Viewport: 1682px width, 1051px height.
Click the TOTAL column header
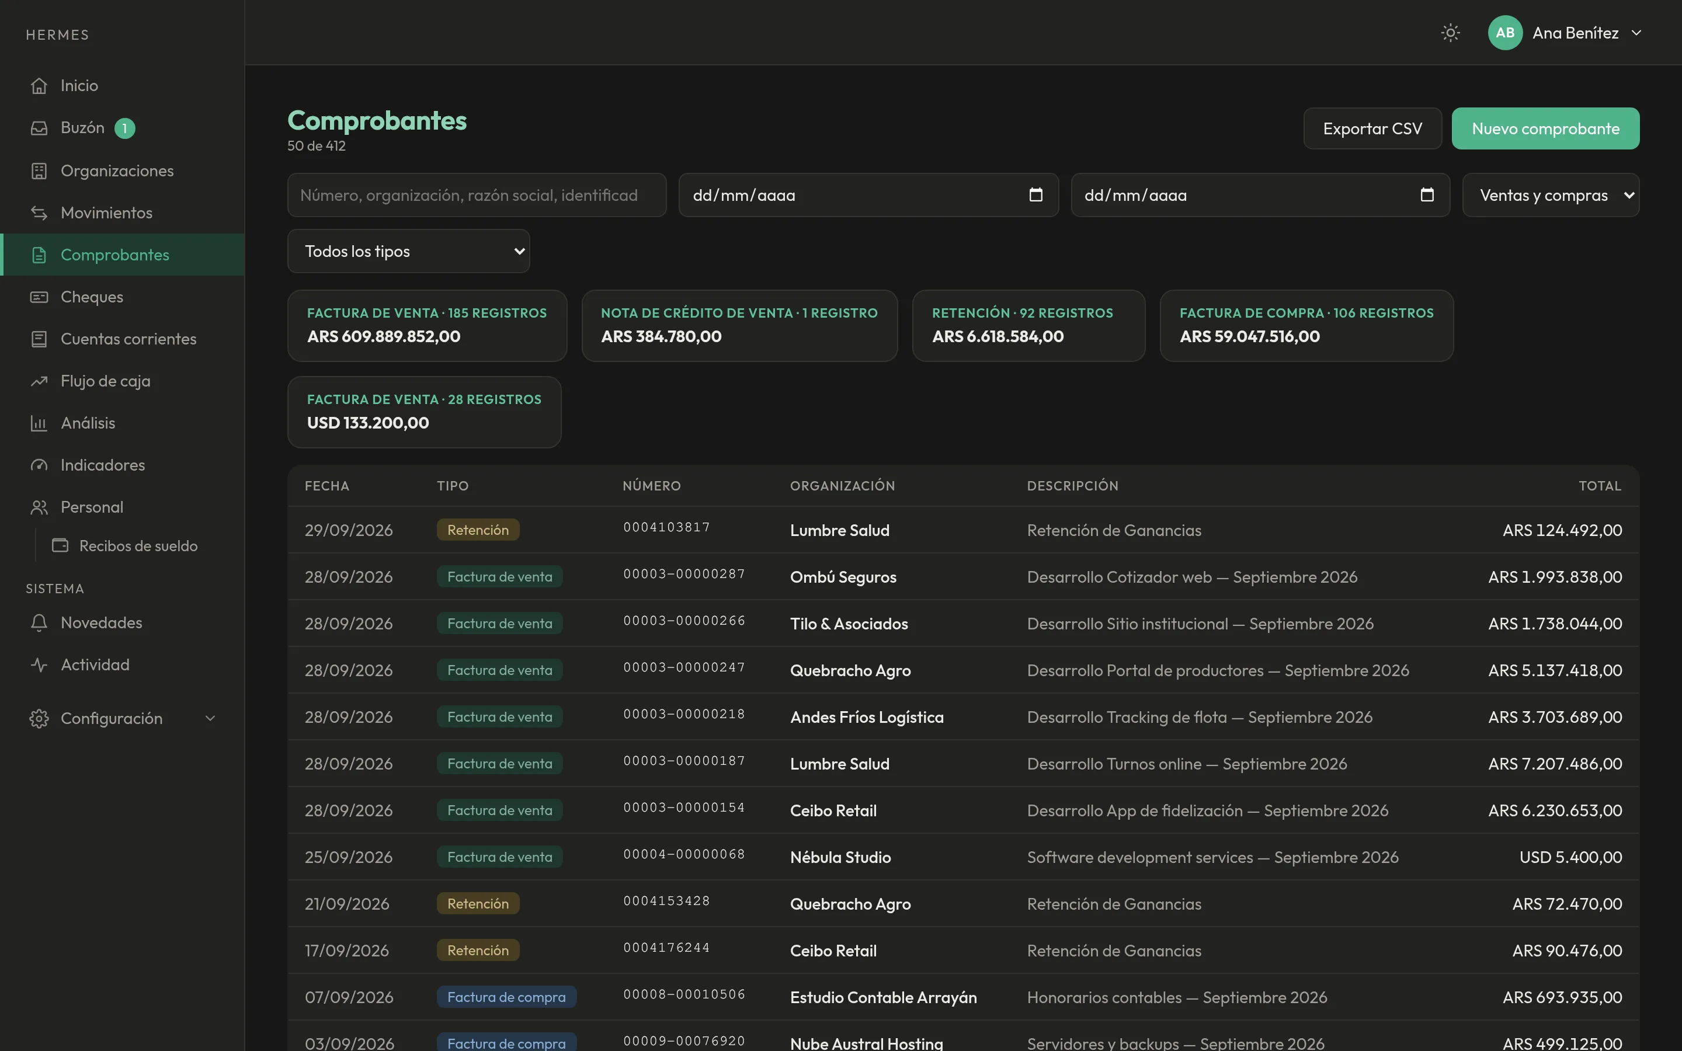(x=1600, y=486)
